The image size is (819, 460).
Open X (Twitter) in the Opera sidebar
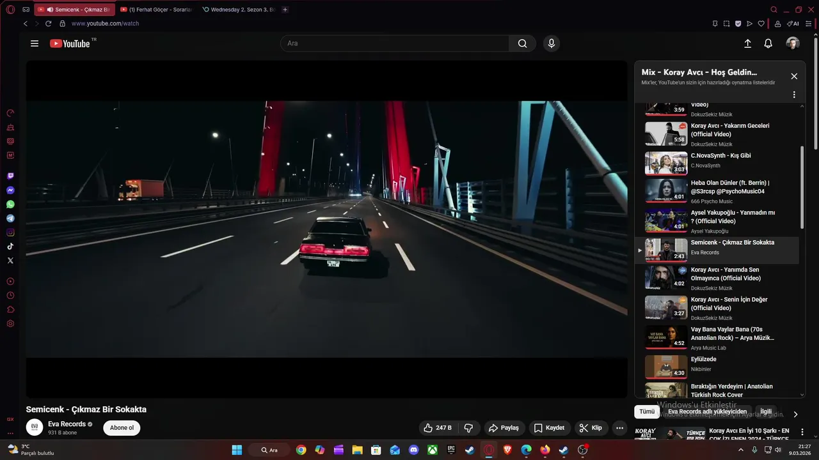(10, 261)
